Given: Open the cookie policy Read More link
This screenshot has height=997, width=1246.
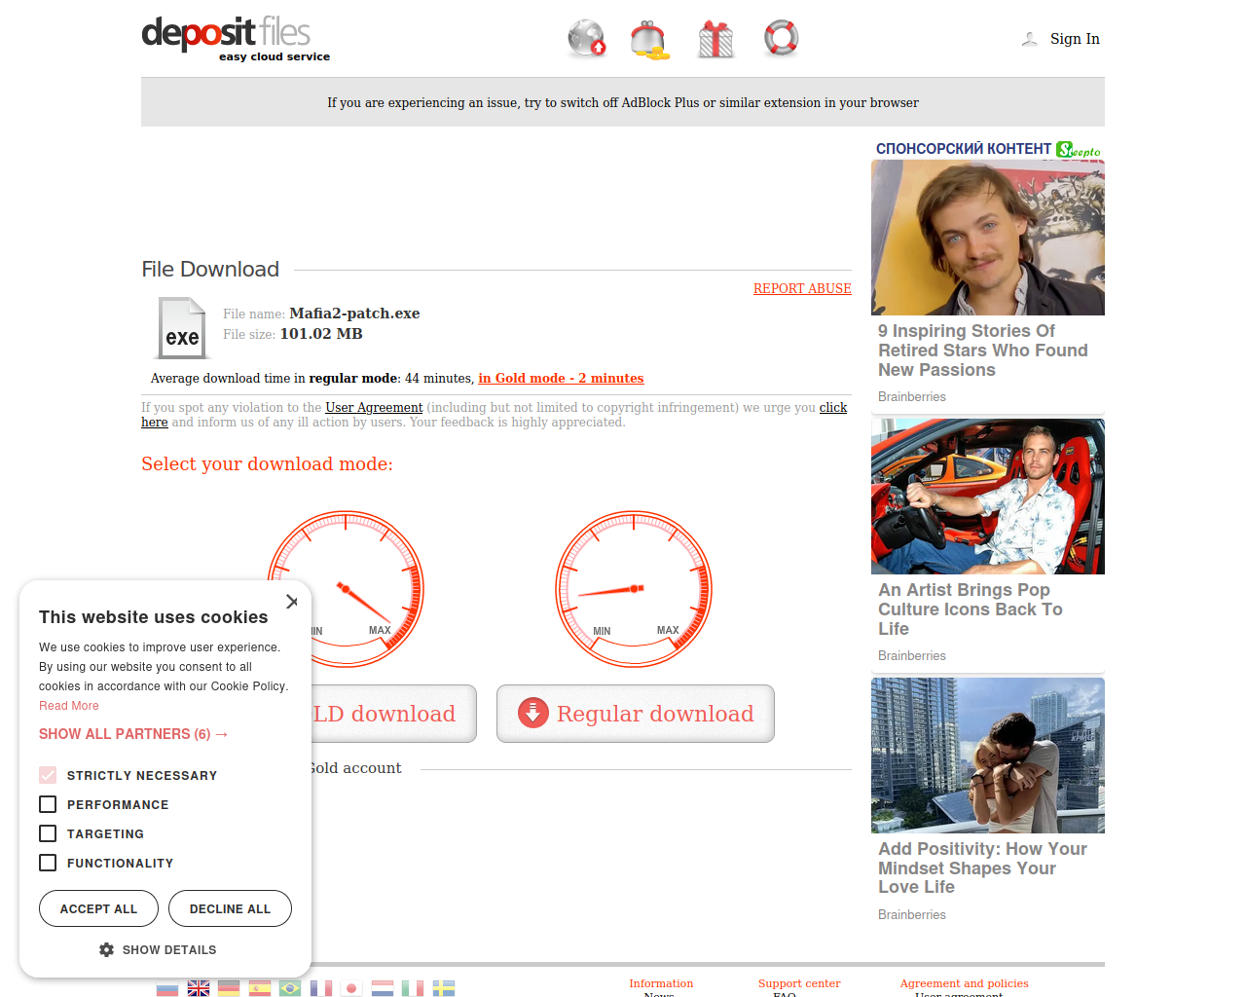Looking at the screenshot, I should [68, 706].
